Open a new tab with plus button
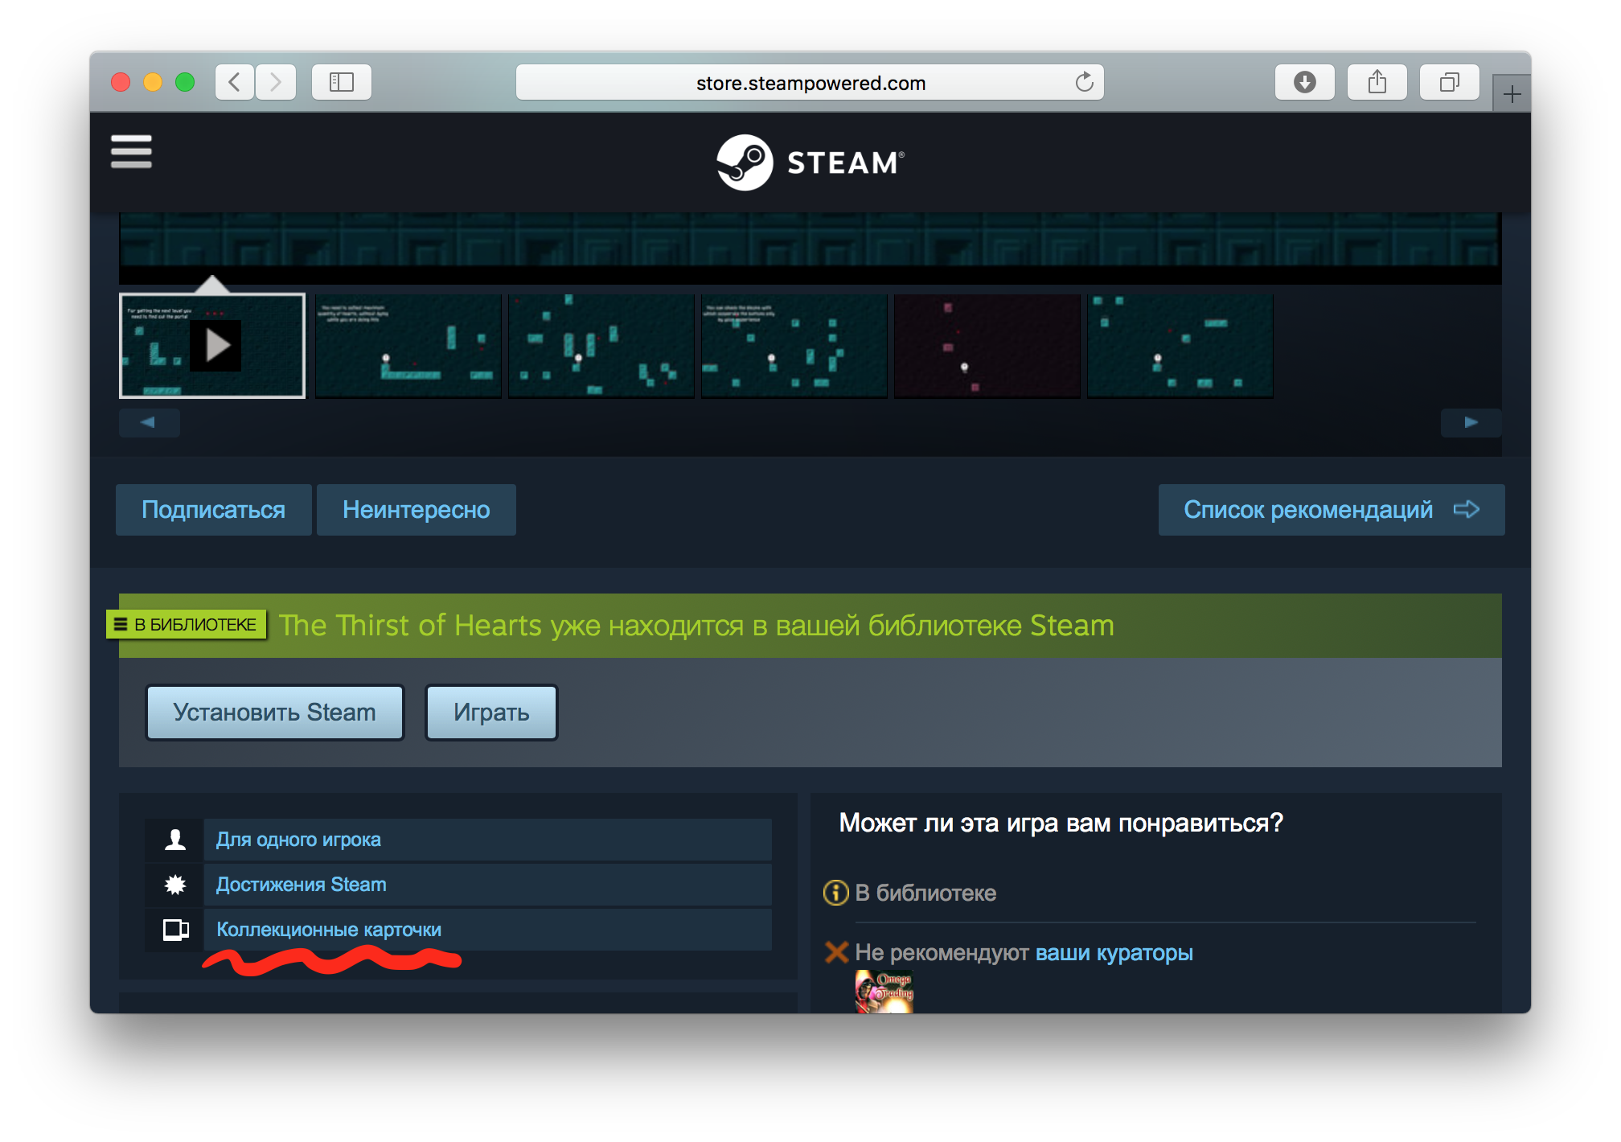The height and width of the screenshot is (1142, 1621). (1512, 94)
